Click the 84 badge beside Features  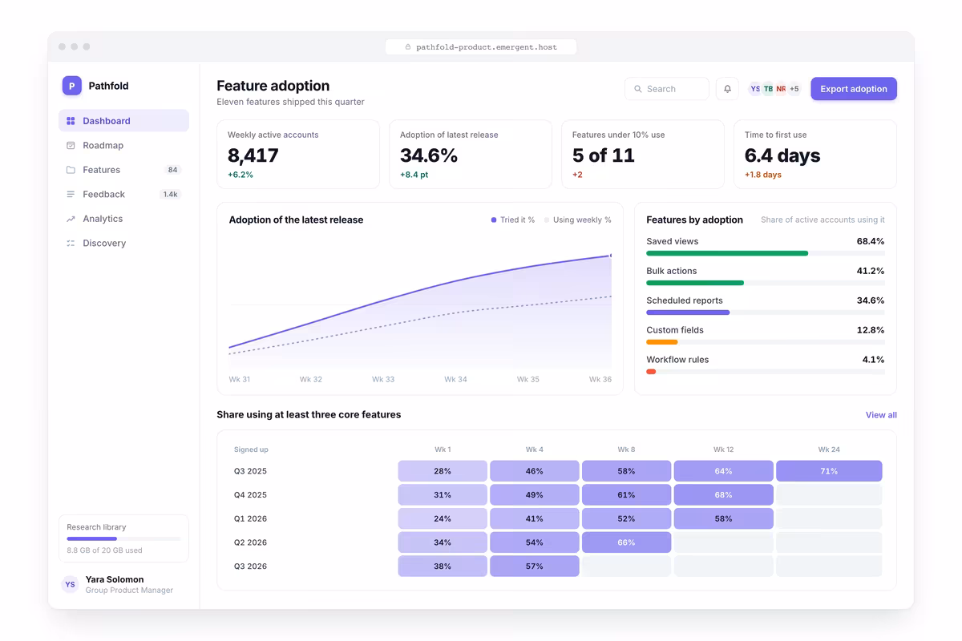172,170
